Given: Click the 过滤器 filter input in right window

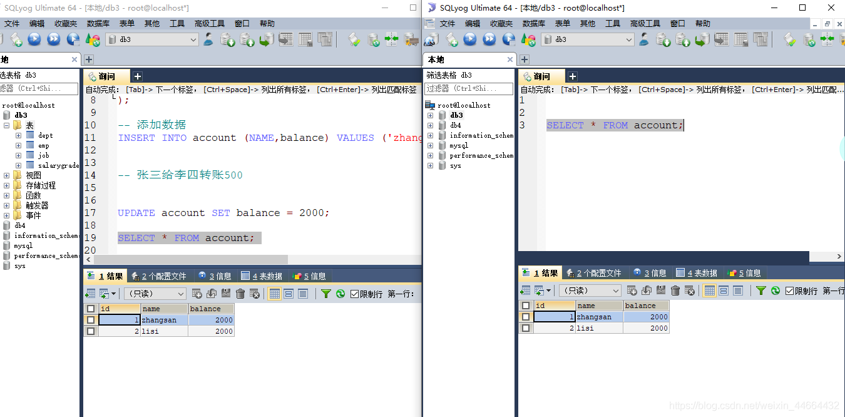Looking at the screenshot, I should point(468,89).
